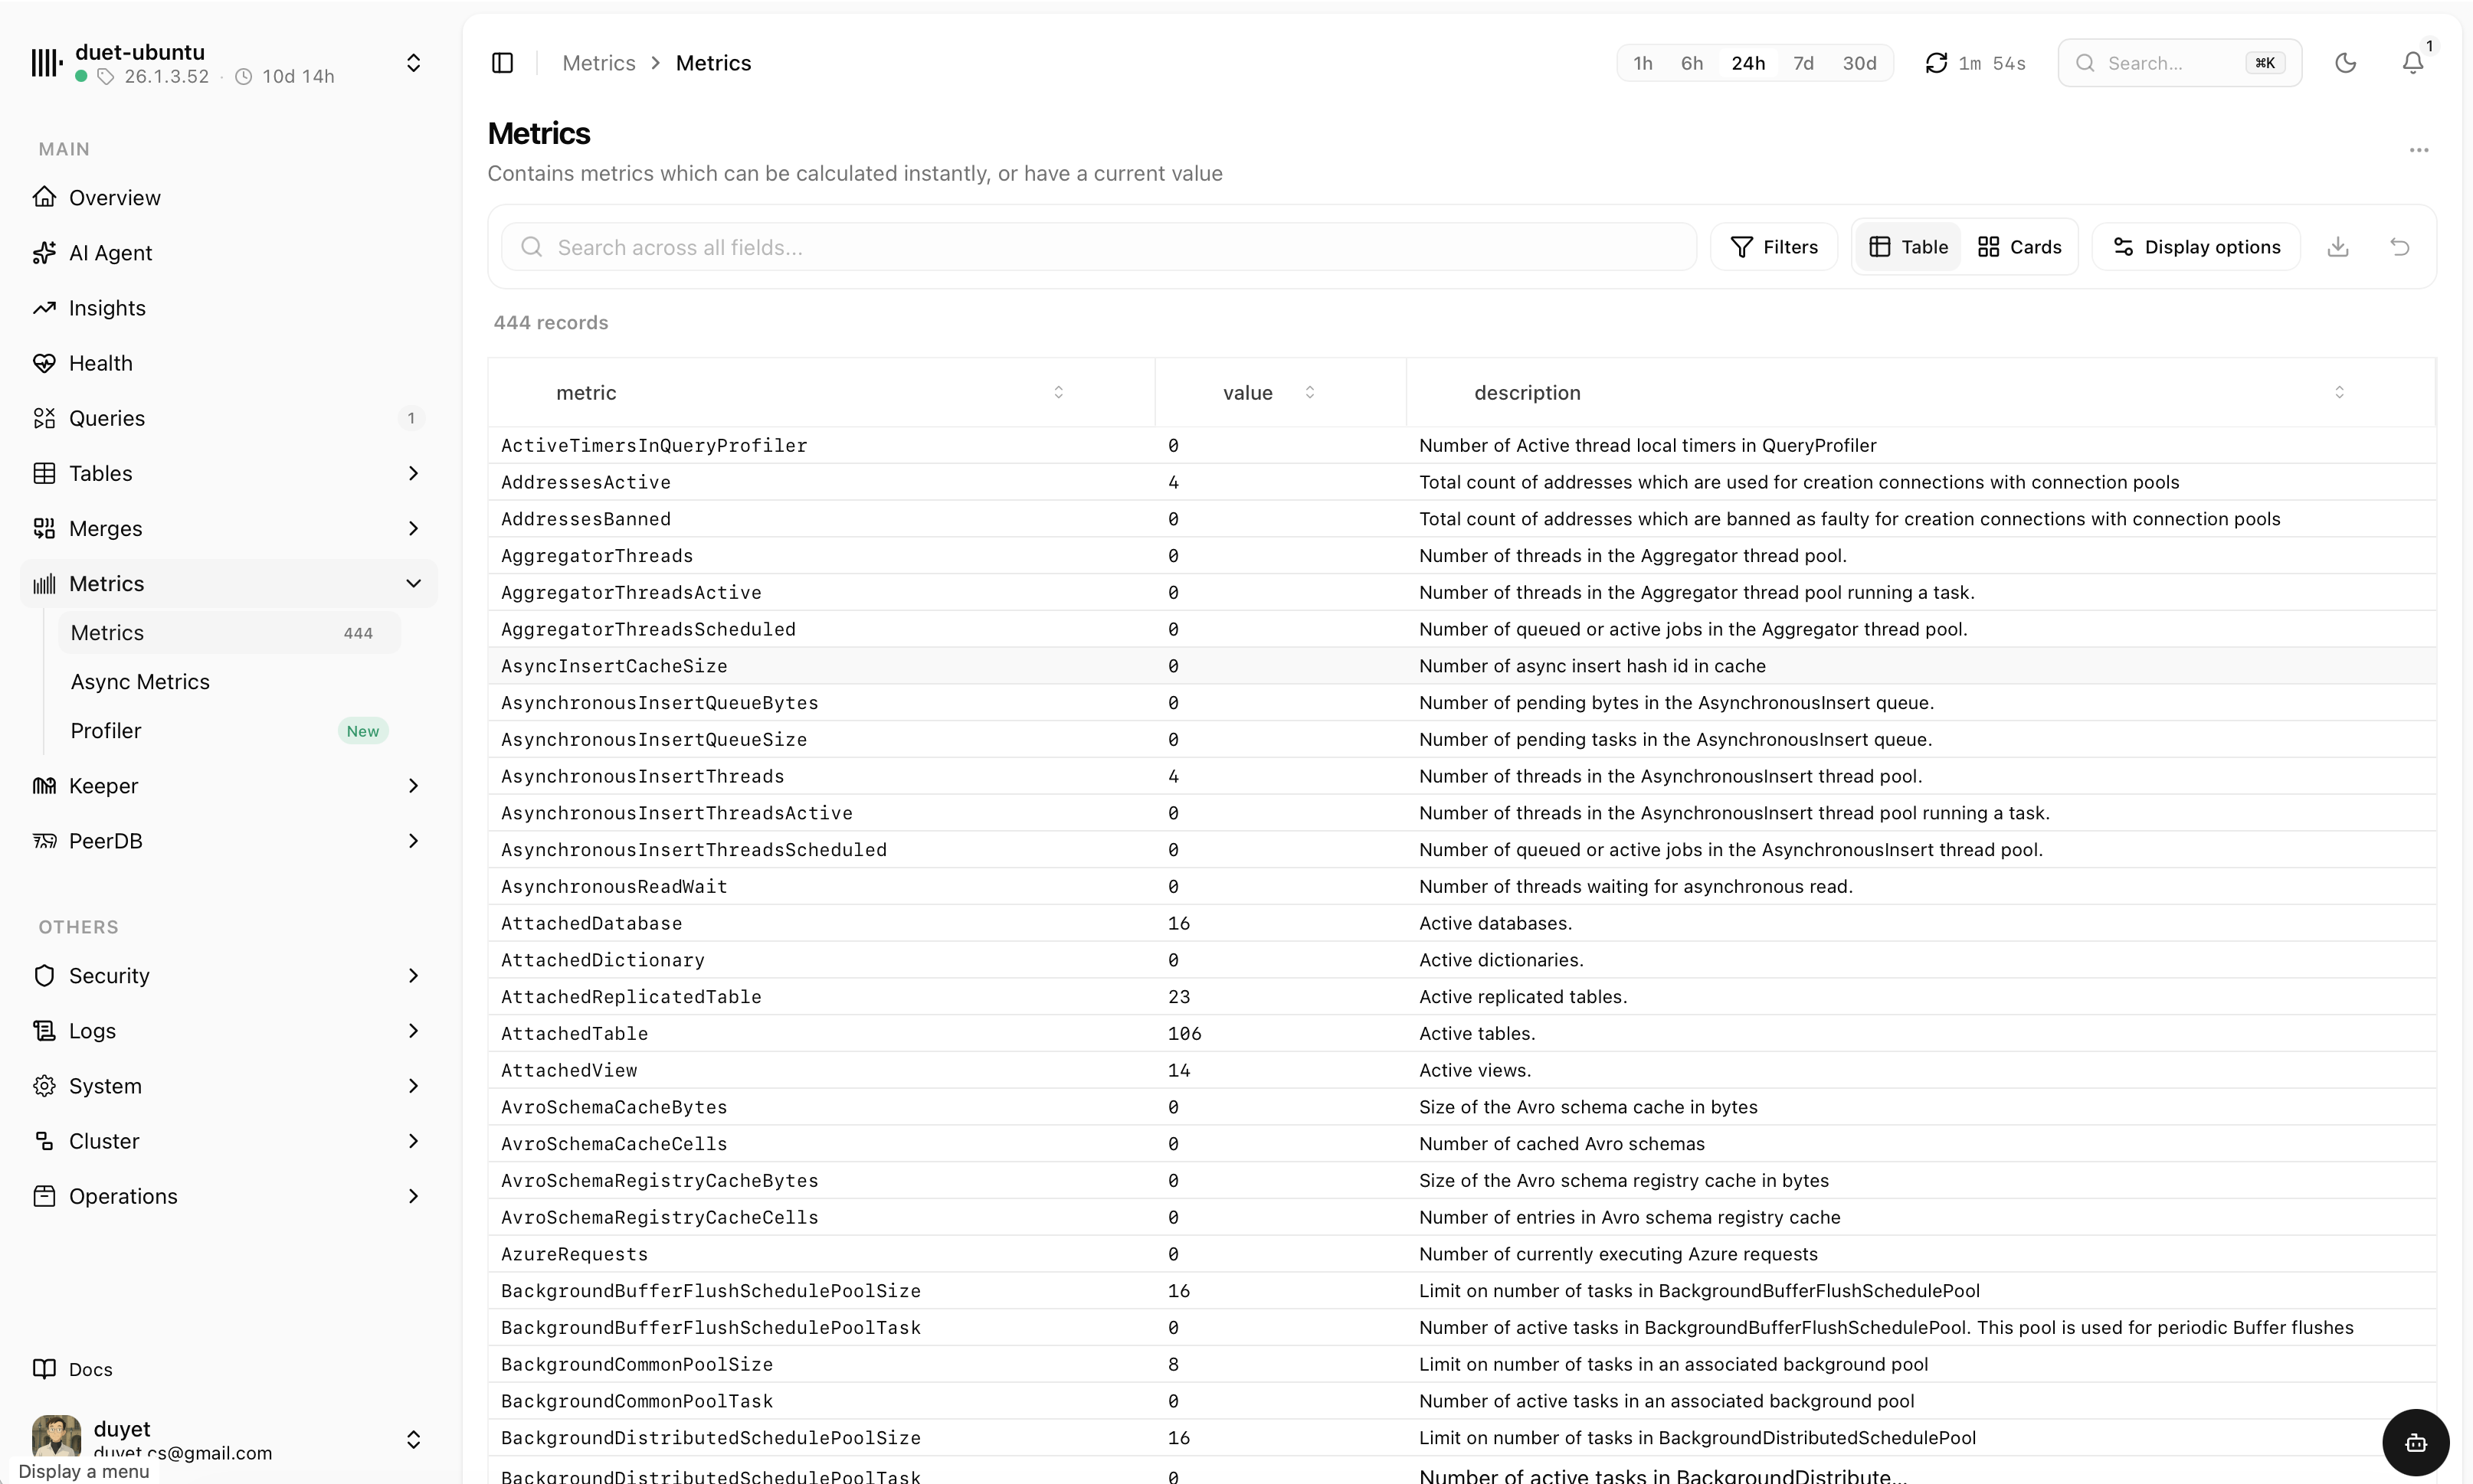Open the Health section

228,363
